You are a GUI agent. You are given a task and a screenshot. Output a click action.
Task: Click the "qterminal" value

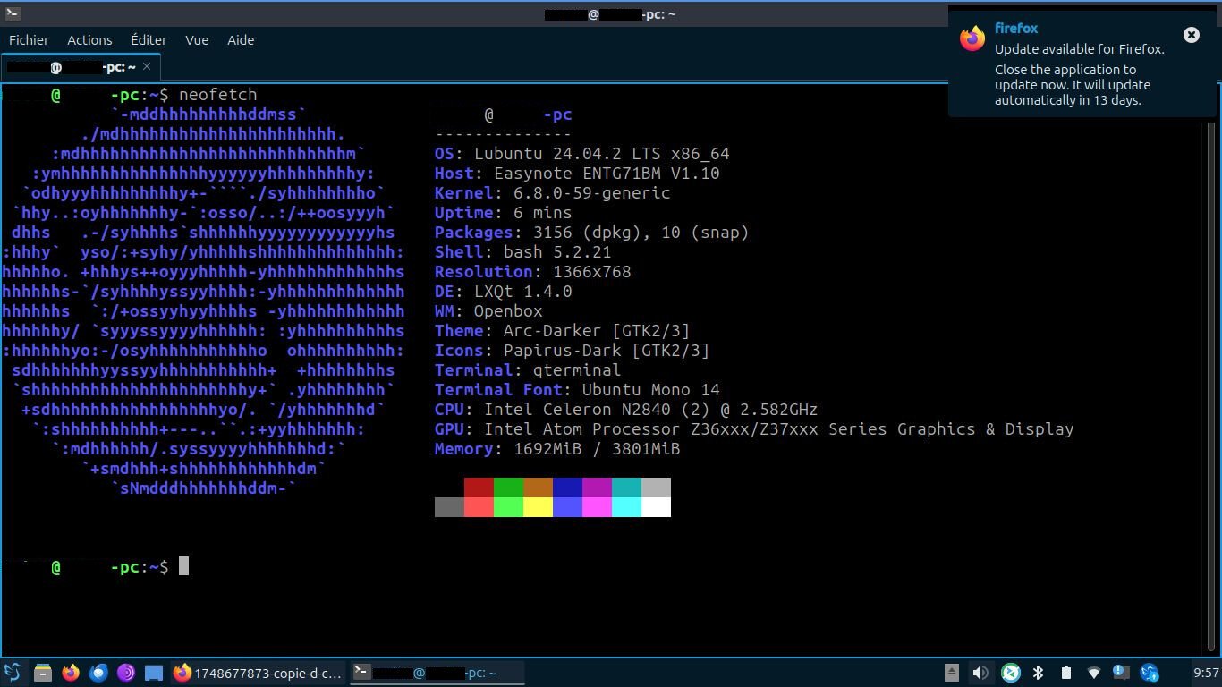(577, 370)
